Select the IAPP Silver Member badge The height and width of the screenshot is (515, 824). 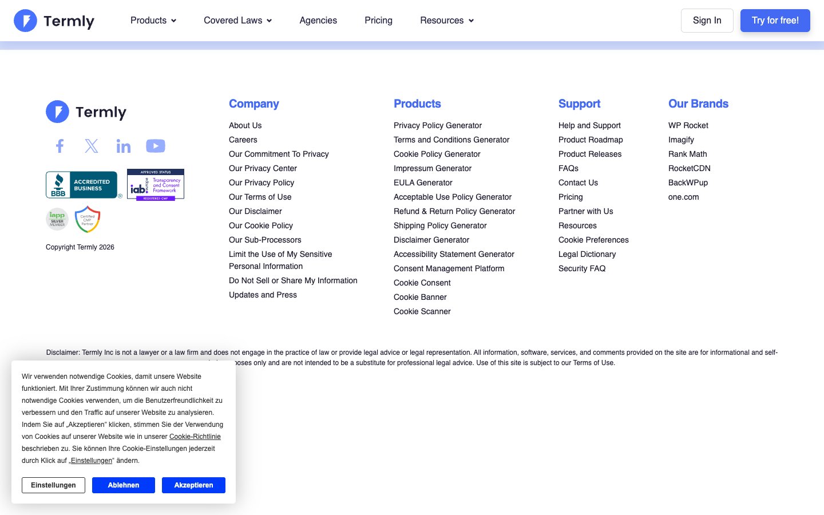pyautogui.click(x=57, y=219)
